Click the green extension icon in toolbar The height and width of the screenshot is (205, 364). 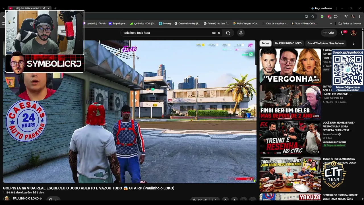tap(322, 17)
